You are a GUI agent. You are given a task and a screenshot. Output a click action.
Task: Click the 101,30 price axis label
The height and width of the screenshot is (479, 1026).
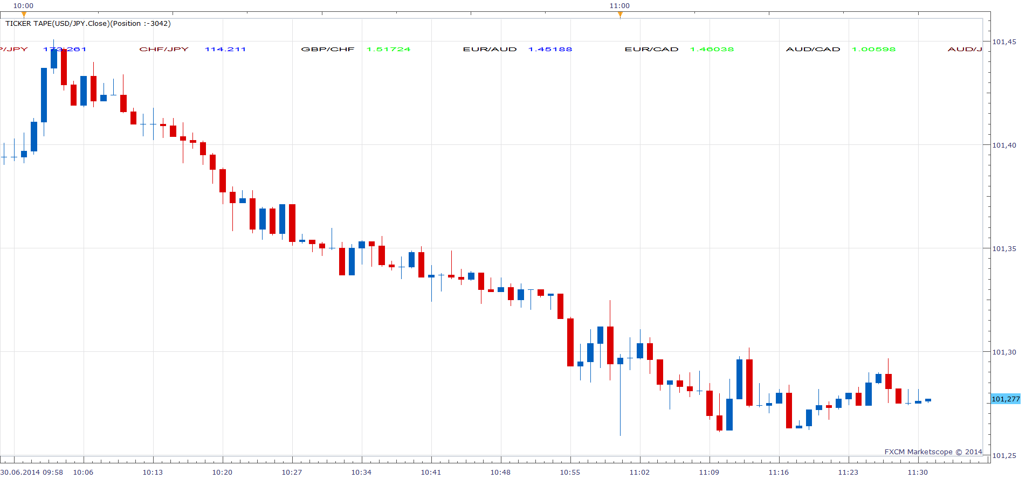click(1004, 352)
